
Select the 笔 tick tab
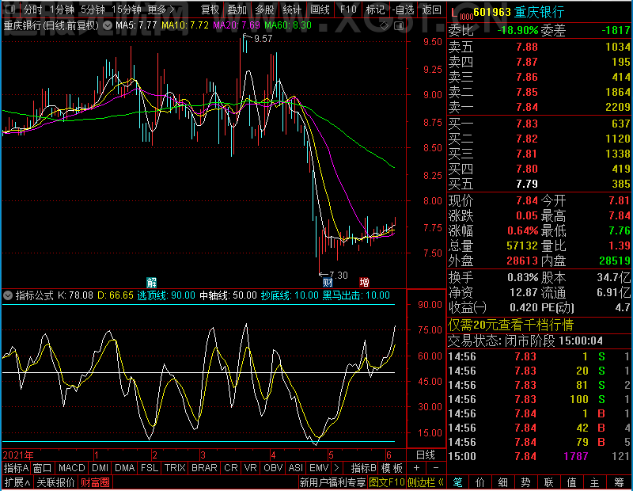click(458, 482)
